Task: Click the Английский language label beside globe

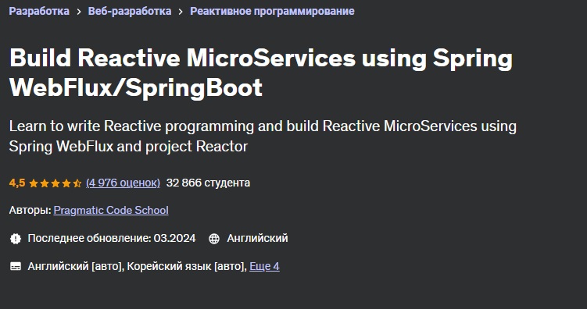Action: point(258,238)
